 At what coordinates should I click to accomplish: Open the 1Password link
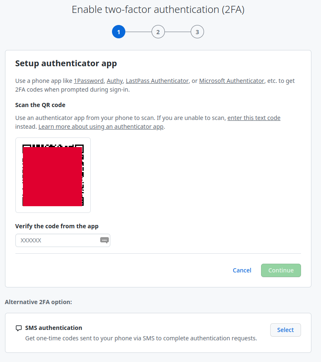pos(89,80)
